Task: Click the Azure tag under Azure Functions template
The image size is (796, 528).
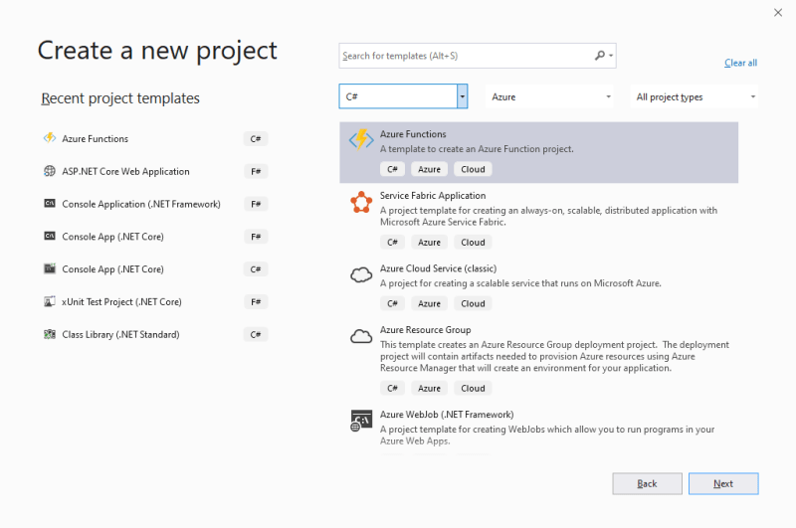Action: pos(429,169)
